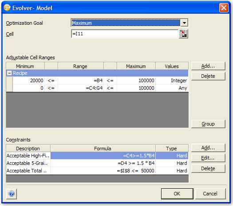The width and height of the screenshot is (233, 206).
Task: Click the Cell input field =I11
Action: tap(125, 34)
